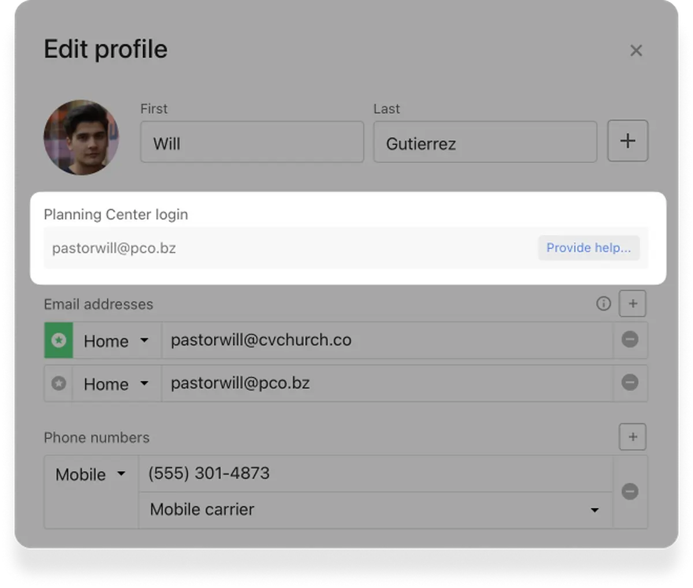The height and width of the screenshot is (588, 693).
Task: Add more name fields with plus button
Action: tap(628, 141)
